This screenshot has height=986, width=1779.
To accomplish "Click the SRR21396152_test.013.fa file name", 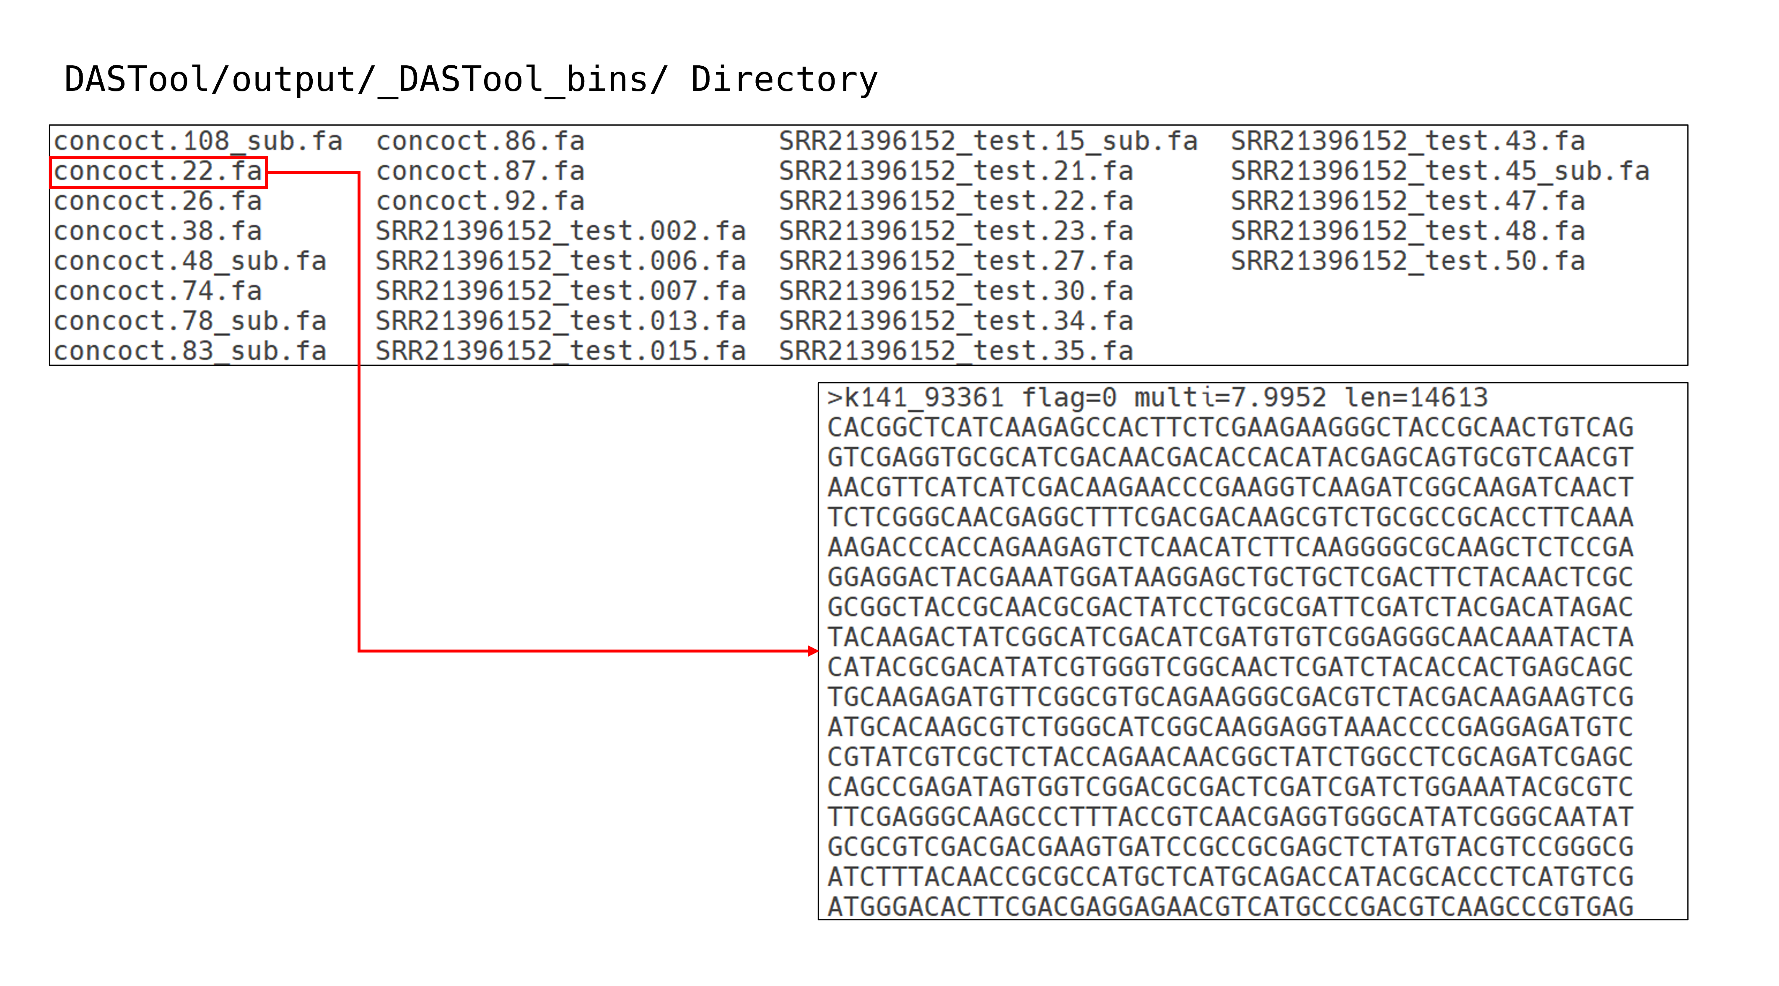I will point(560,322).
